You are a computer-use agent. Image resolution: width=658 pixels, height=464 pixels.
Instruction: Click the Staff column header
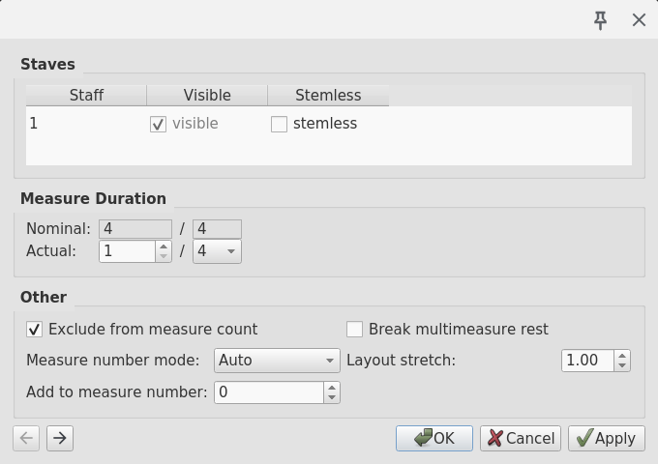click(86, 95)
